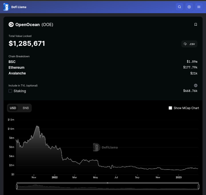Image resolution: width=206 pixels, height=195 pixels.
Task: Click the right range slider handle
Action: tap(199, 186)
